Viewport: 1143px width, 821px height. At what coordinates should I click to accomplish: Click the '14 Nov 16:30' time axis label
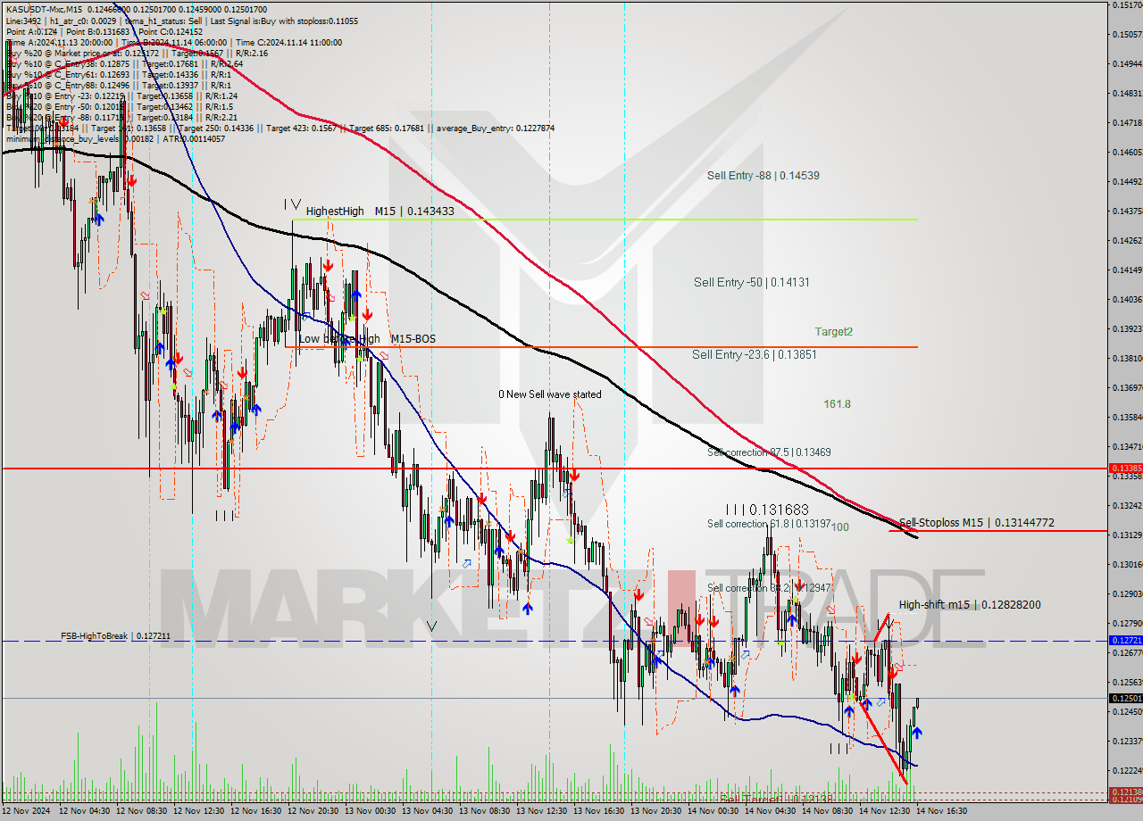(x=944, y=811)
